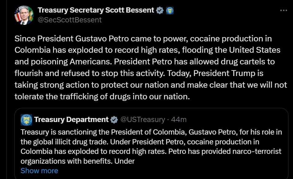
Task: Click gray verified checkmark beside Scott Bessent
Action: (160, 10)
